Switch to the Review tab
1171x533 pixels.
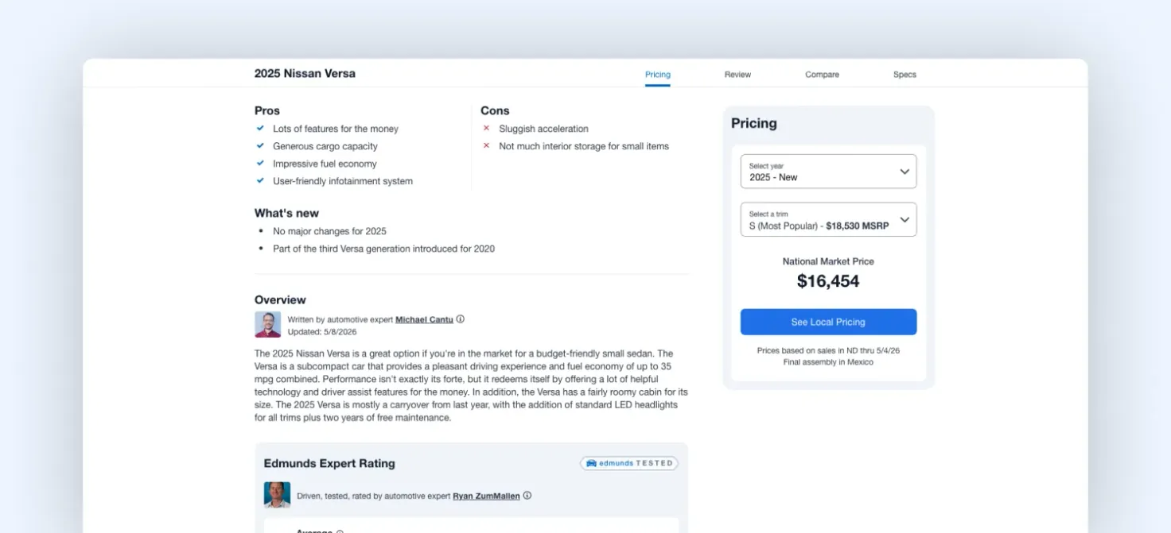[x=737, y=75]
